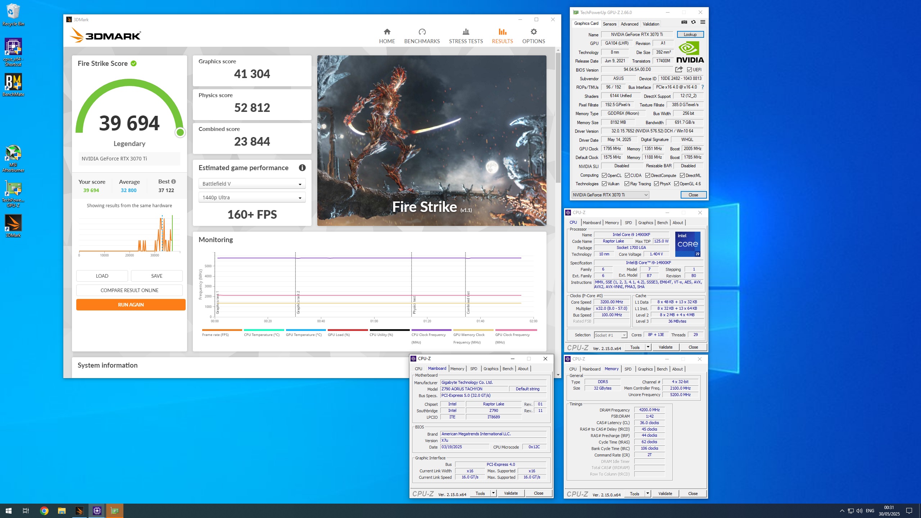Select the TechPowerUp GPU-Z desktop icon
The width and height of the screenshot is (921, 518).
(x=13, y=194)
